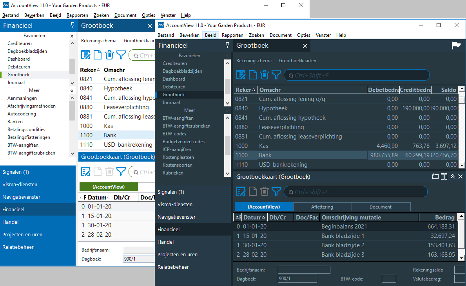466x286 pixels.
Task: Click the trash icon in dark Grootboek toolbar
Action: (x=265, y=75)
